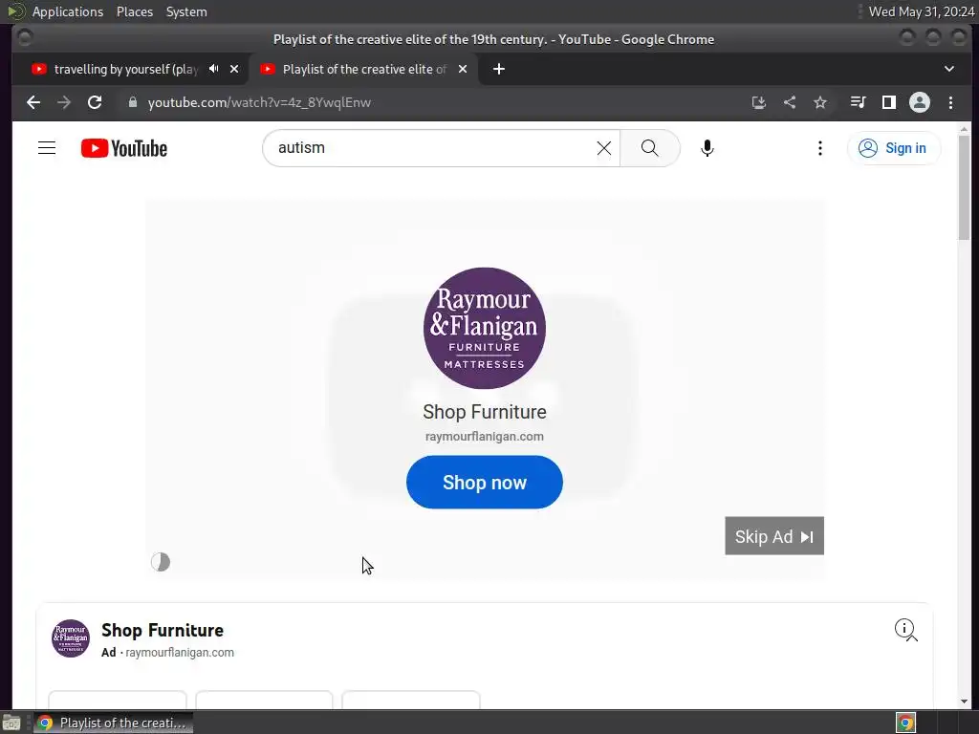Expand the tab search dropdown
Viewport: 979px width, 734px height.
pyautogui.click(x=949, y=69)
